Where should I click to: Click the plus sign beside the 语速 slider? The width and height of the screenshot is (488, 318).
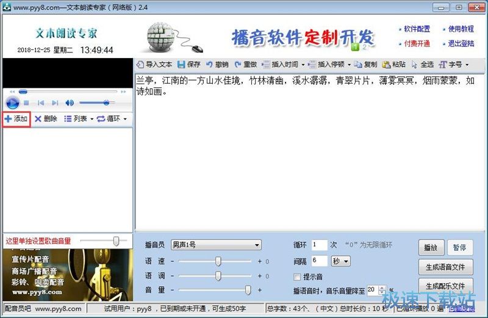click(x=260, y=261)
